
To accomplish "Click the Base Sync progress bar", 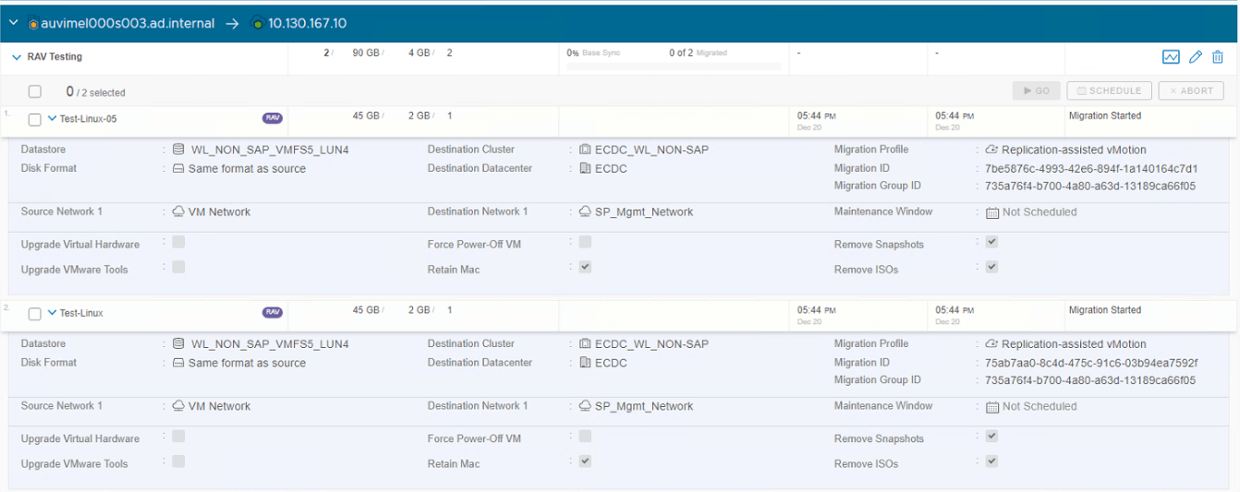I will pyautogui.click(x=674, y=66).
